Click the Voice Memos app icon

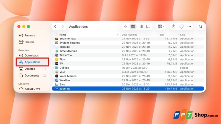coord(57,76)
